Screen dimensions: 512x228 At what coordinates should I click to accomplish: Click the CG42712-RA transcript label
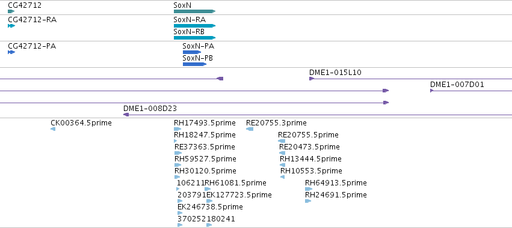click(x=32, y=20)
